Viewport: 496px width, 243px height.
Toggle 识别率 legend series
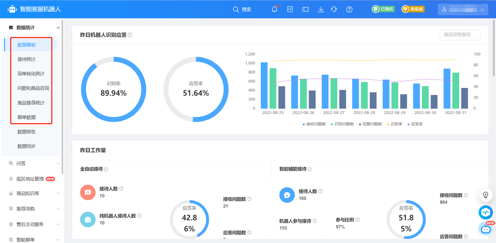pyautogui.click(x=395, y=124)
